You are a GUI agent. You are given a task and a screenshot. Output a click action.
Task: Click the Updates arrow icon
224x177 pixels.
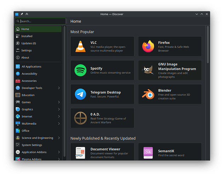(18, 43)
